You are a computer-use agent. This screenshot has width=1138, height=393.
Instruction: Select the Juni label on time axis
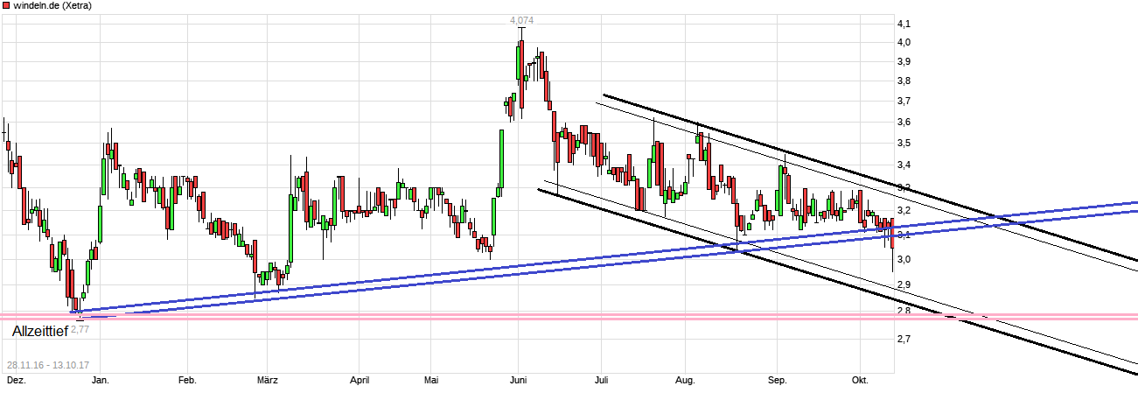pyautogui.click(x=519, y=381)
